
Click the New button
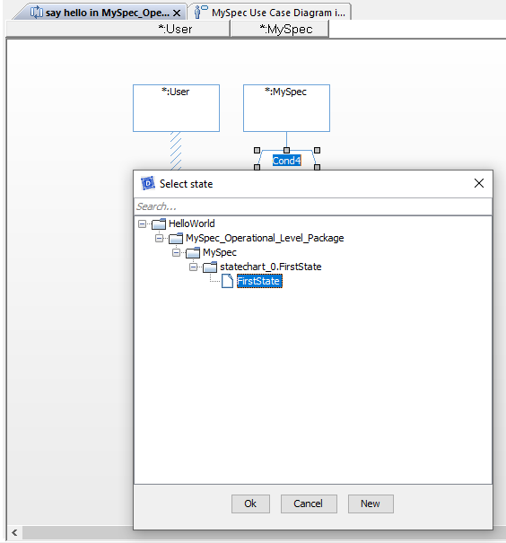371,504
